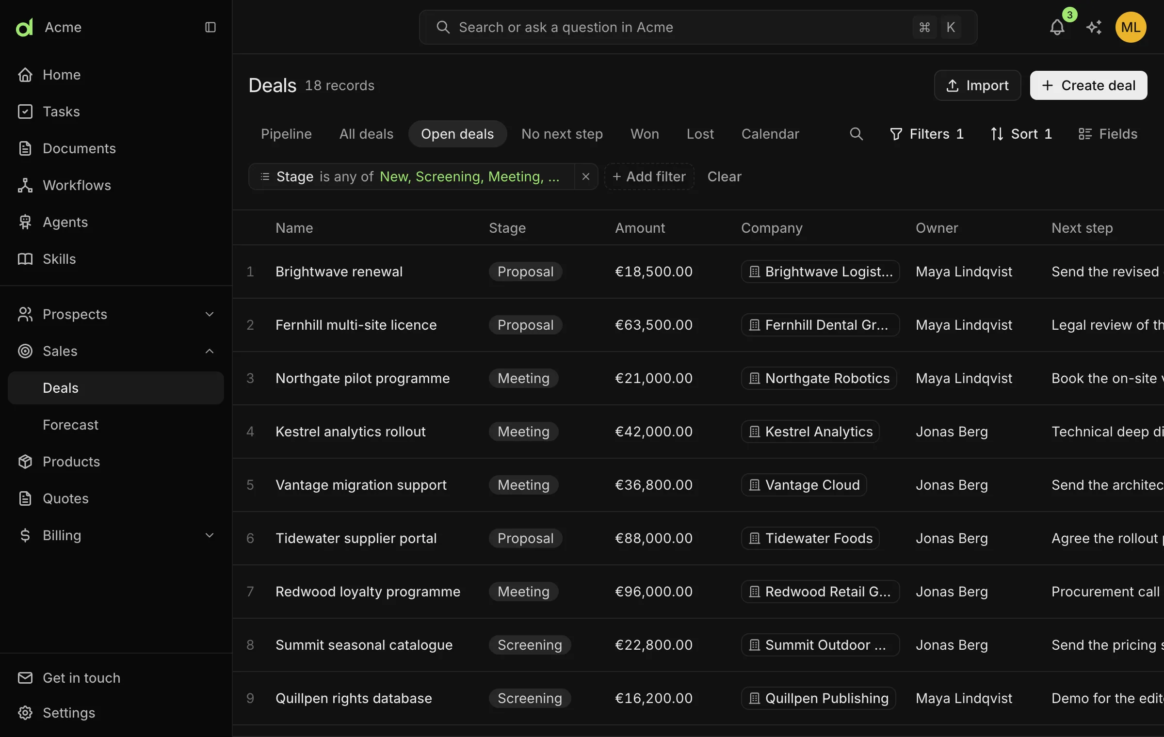Go to Home in the sidebar
This screenshot has height=737, width=1164.
point(116,75)
